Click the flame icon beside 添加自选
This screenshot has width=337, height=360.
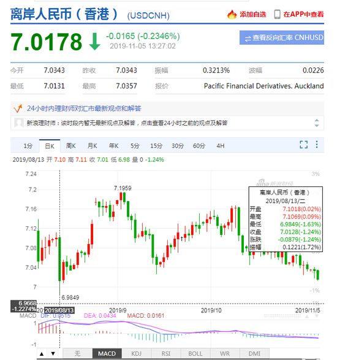(x=232, y=15)
